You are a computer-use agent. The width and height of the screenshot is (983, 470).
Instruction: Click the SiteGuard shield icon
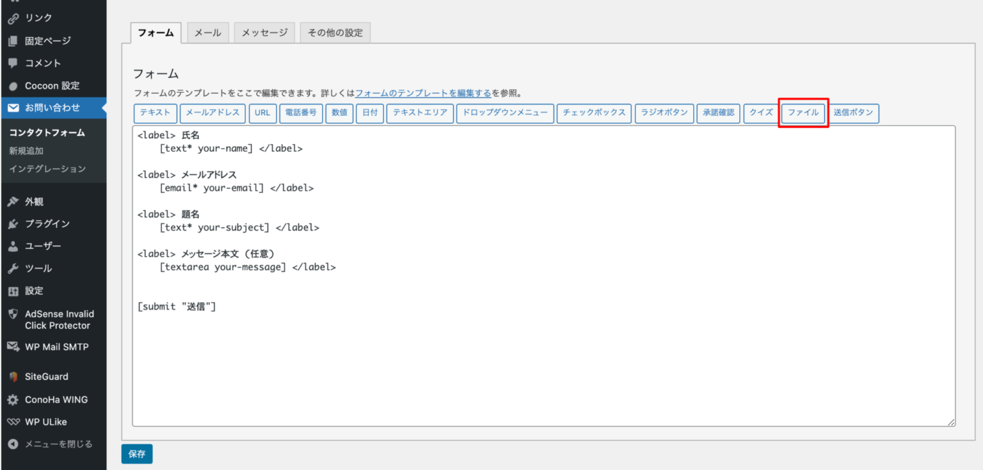pyautogui.click(x=13, y=377)
